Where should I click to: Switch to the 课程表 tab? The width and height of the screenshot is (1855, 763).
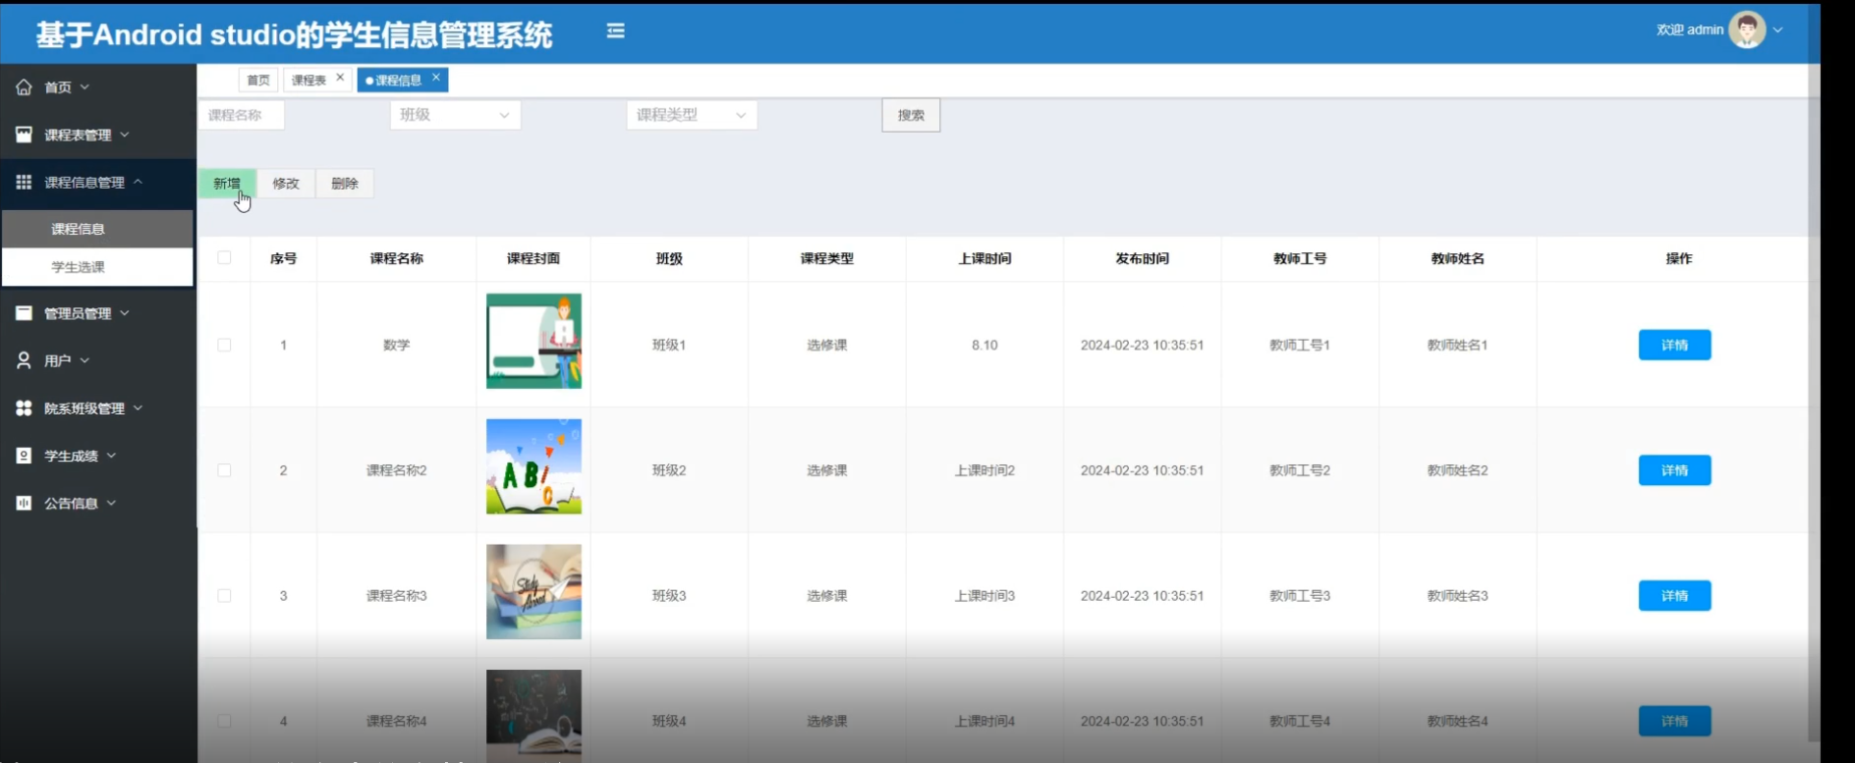pos(309,81)
